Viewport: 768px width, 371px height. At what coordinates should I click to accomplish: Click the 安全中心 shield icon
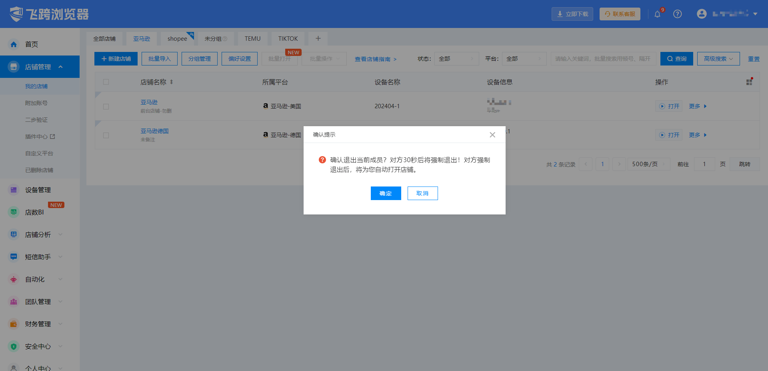(14, 346)
